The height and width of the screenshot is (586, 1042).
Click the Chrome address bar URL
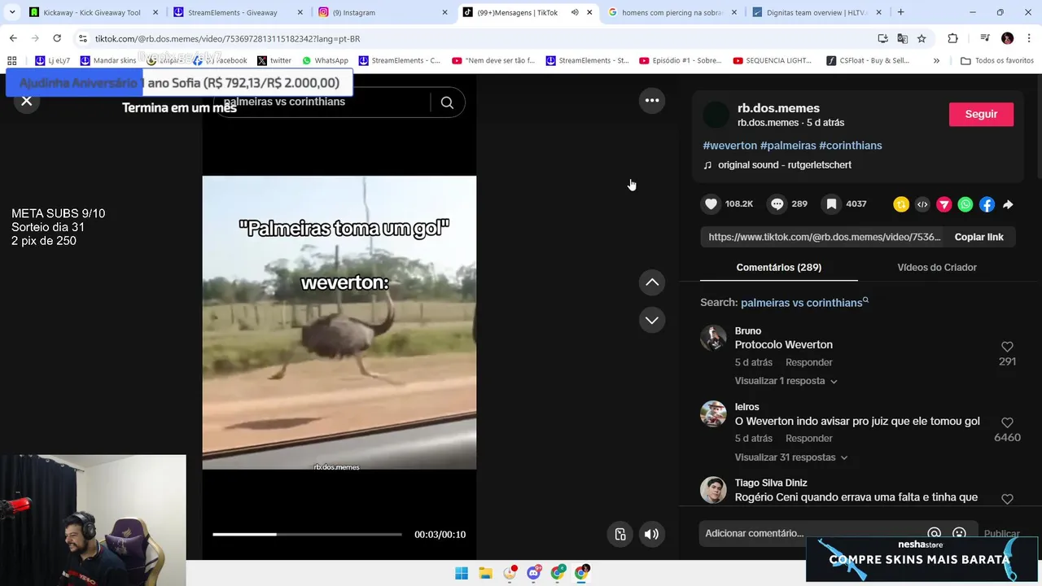click(227, 38)
